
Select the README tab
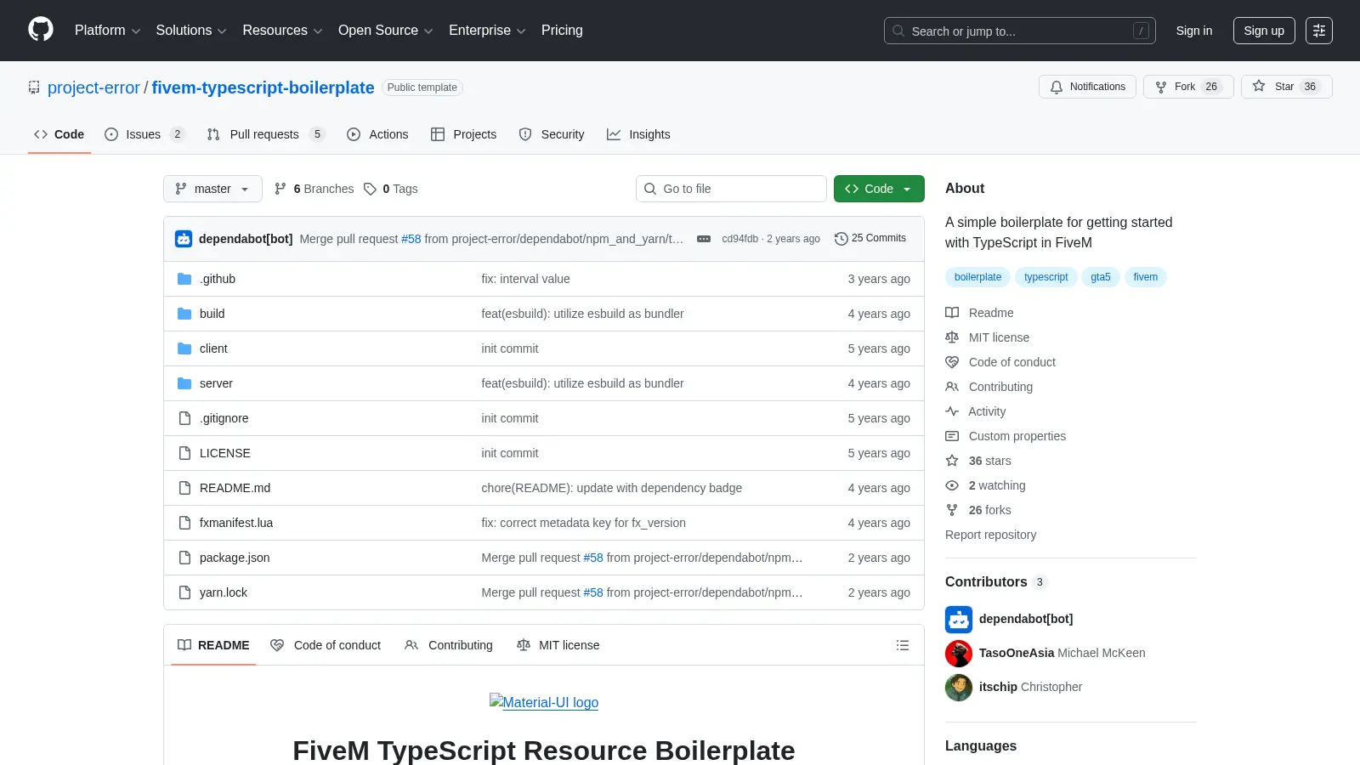213,645
